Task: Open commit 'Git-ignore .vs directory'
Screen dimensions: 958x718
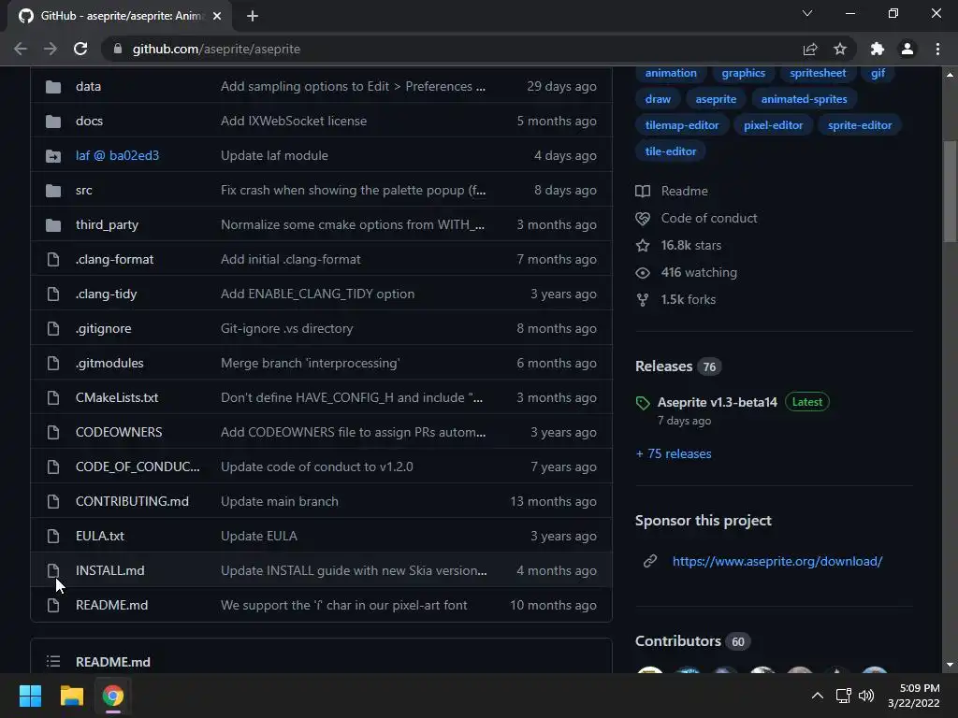Action: (287, 328)
